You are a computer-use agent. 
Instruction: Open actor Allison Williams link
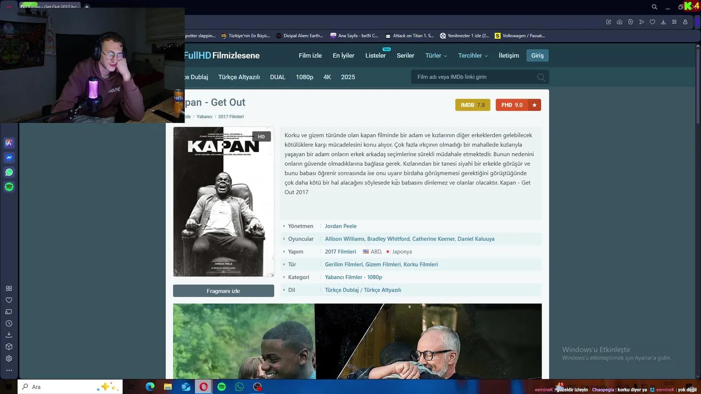(x=344, y=239)
